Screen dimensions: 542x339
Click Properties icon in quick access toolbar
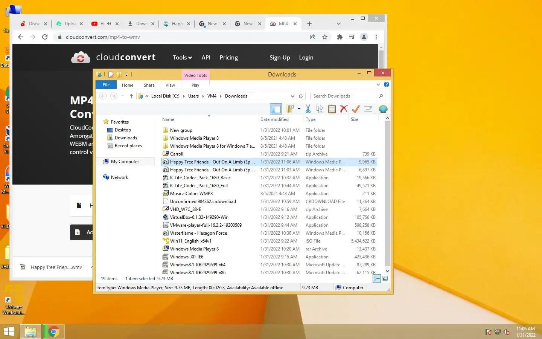[111, 75]
